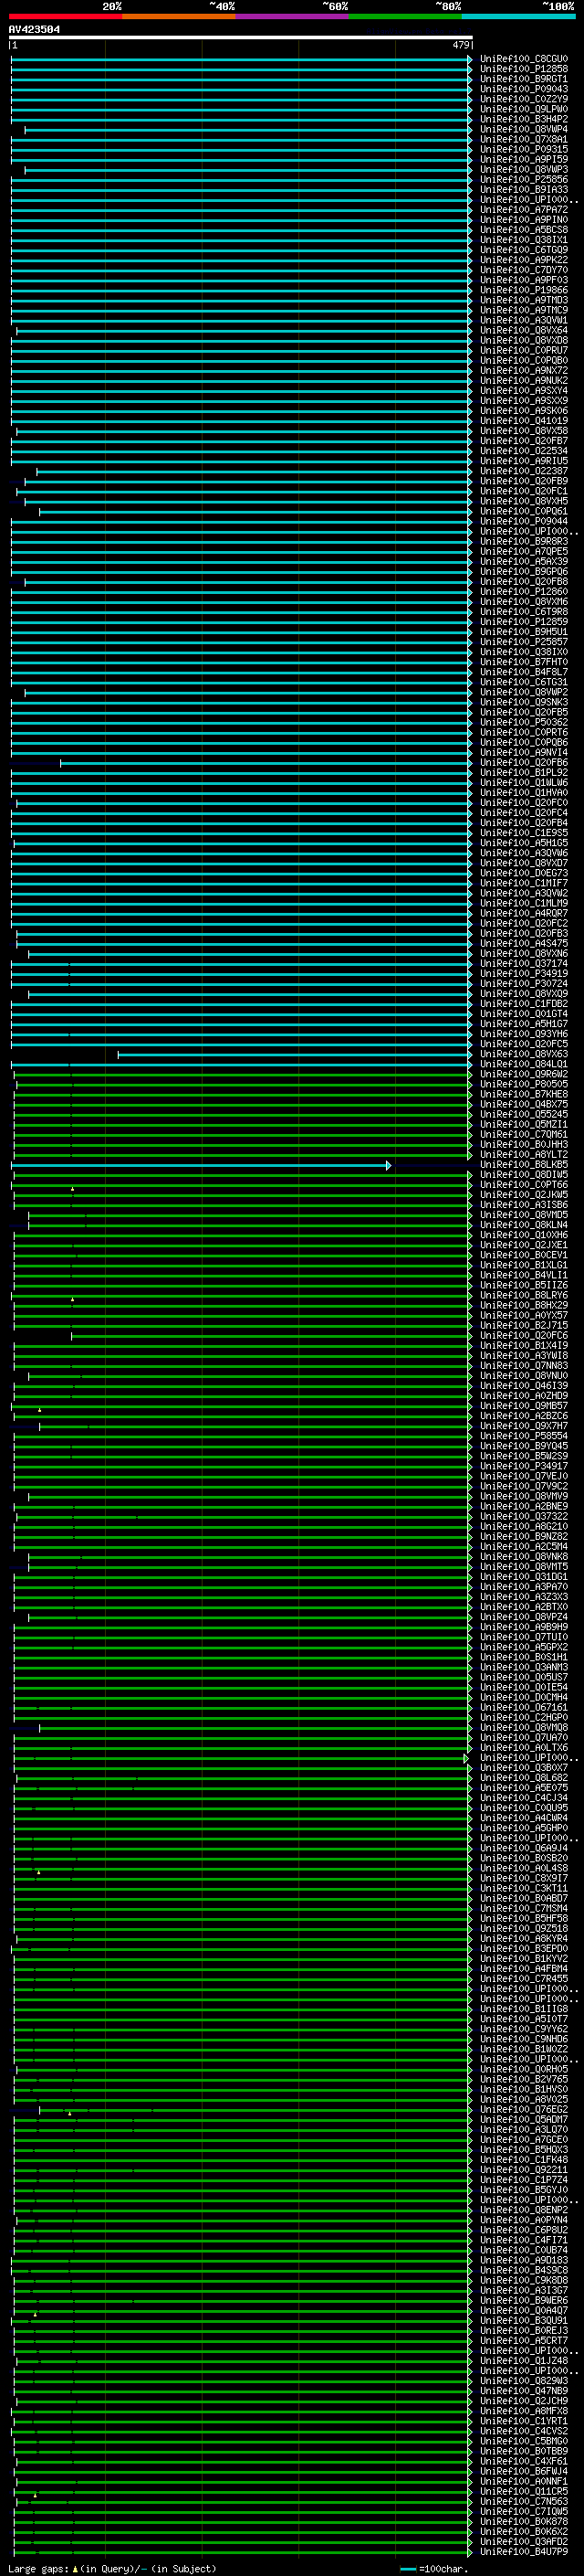
Task: Select UniRef100_Q7NN83 label
Action: [x=523, y=1366]
